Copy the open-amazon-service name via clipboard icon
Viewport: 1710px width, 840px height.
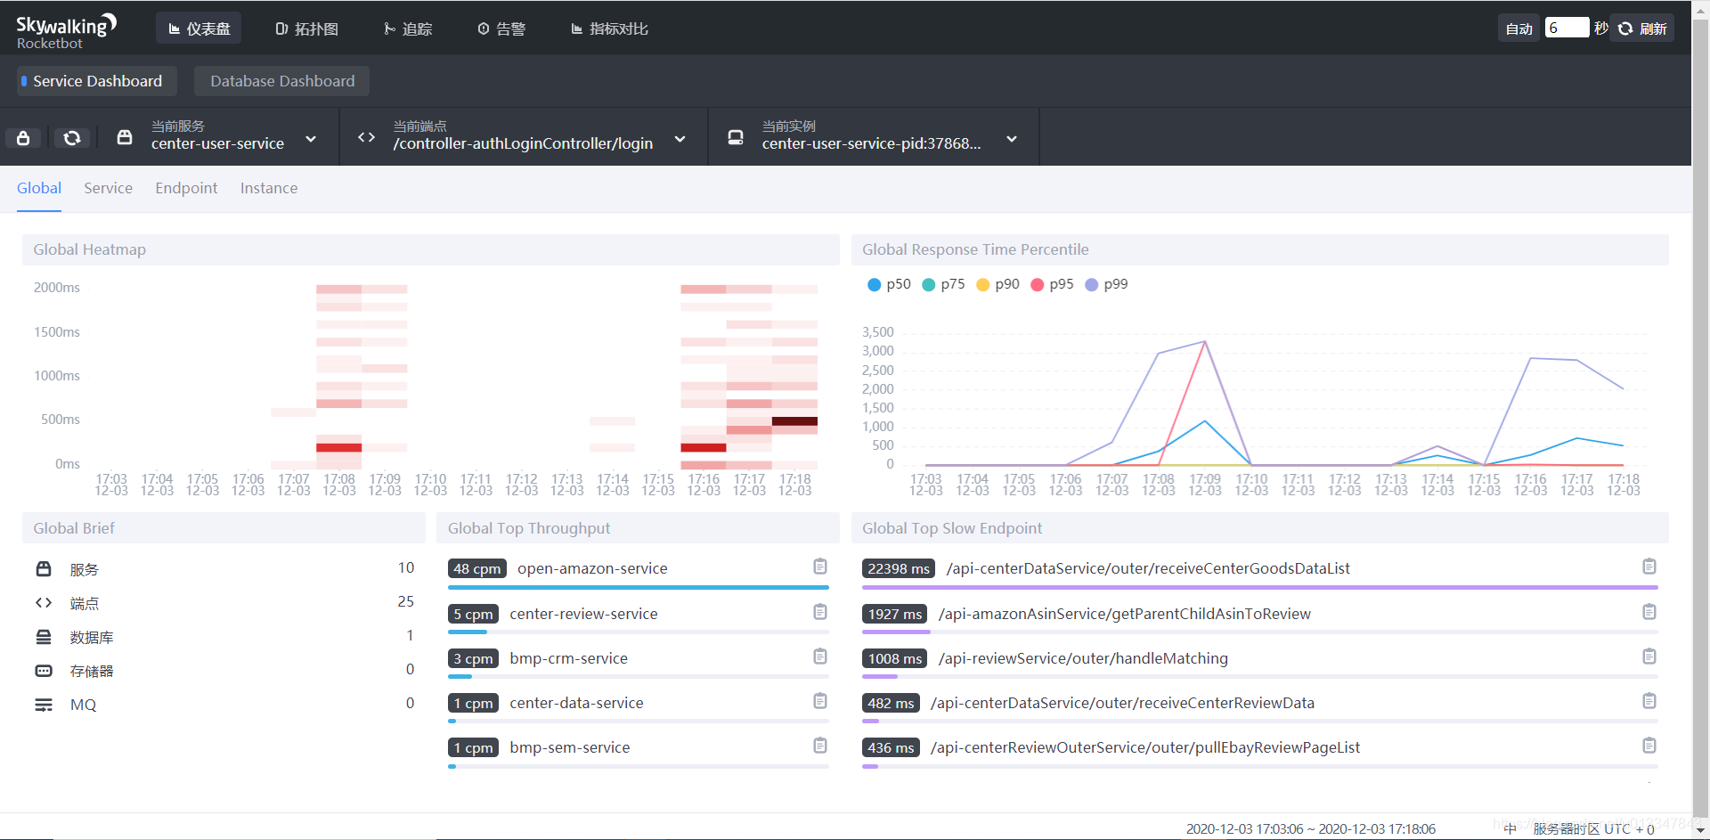[820, 567]
